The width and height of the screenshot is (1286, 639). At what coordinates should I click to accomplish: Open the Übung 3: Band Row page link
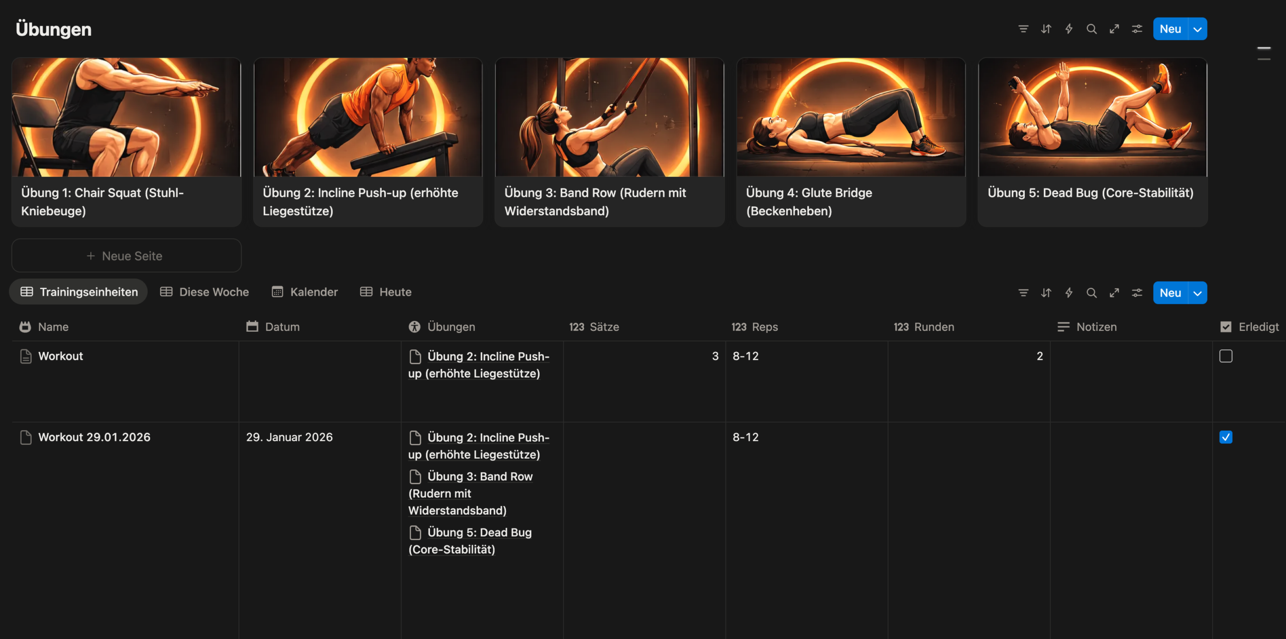tap(479, 476)
